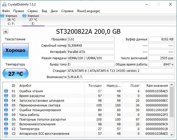Viewport: 177px width, 140px height.
Task: Click the Возможности field S.M.A.R.T.
Action: (121, 77)
